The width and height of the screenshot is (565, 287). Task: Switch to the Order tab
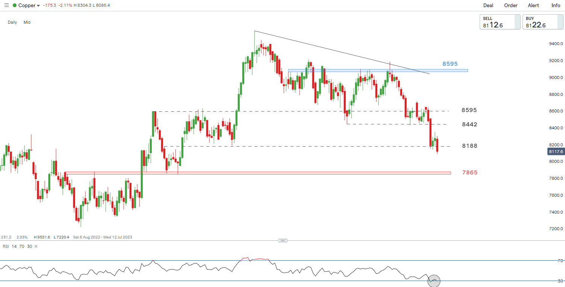pos(511,5)
